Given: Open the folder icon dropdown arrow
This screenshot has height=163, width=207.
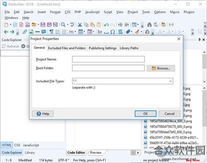Looking at the screenshot, I should click(38, 25).
